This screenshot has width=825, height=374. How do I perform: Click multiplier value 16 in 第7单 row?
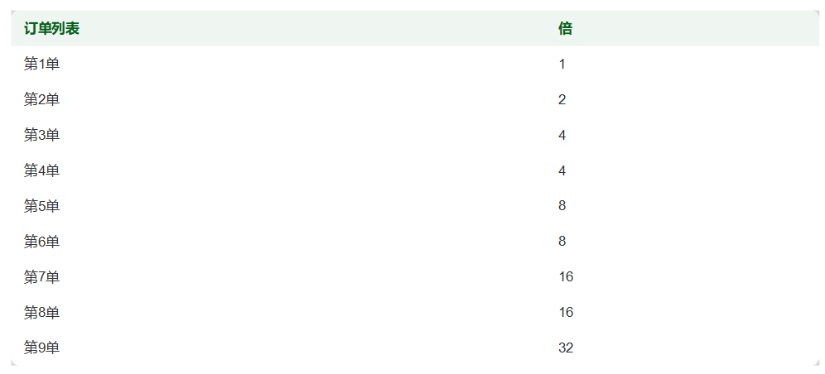566,277
